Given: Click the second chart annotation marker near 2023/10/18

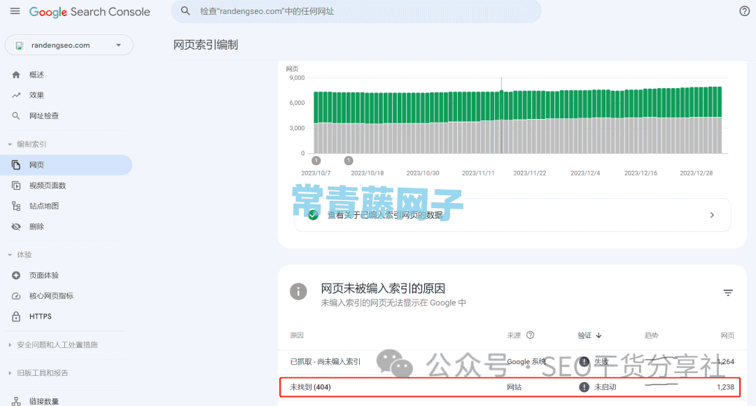Looking at the screenshot, I should 349,160.
